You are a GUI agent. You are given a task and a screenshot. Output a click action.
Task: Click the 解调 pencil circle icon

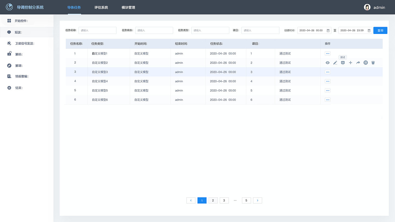(x=9, y=65)
